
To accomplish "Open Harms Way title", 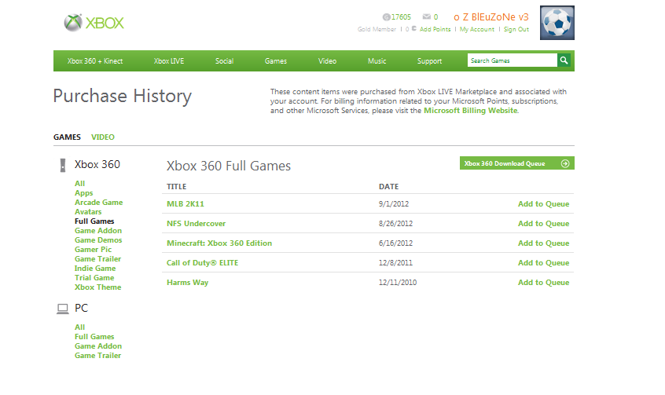I will pyautogui.click(x=187, y=282).
